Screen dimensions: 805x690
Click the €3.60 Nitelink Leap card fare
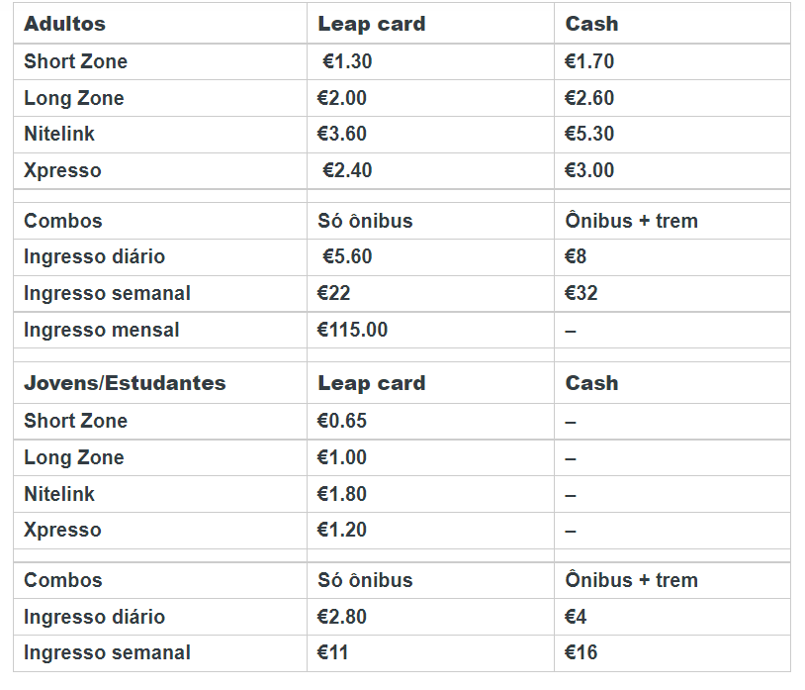click(342, 134)
